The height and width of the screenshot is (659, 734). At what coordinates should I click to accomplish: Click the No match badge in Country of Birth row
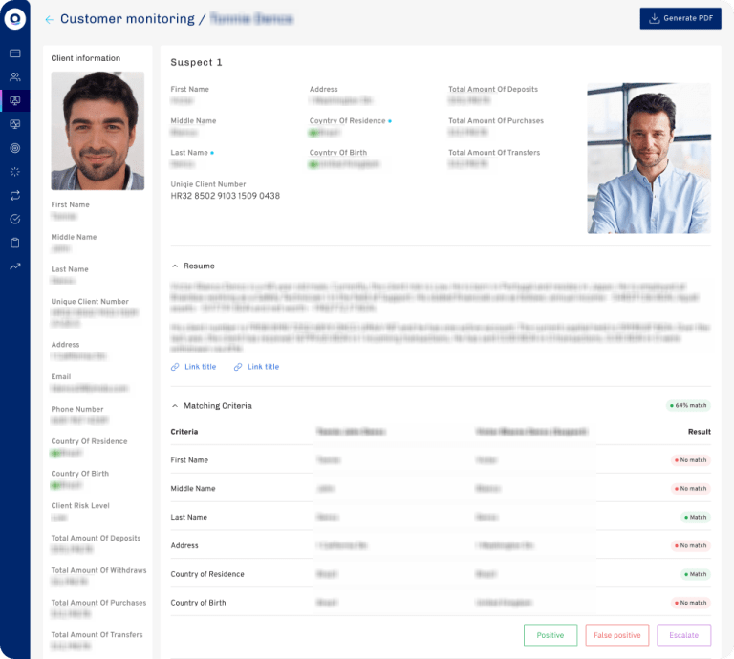coord(690,603)
